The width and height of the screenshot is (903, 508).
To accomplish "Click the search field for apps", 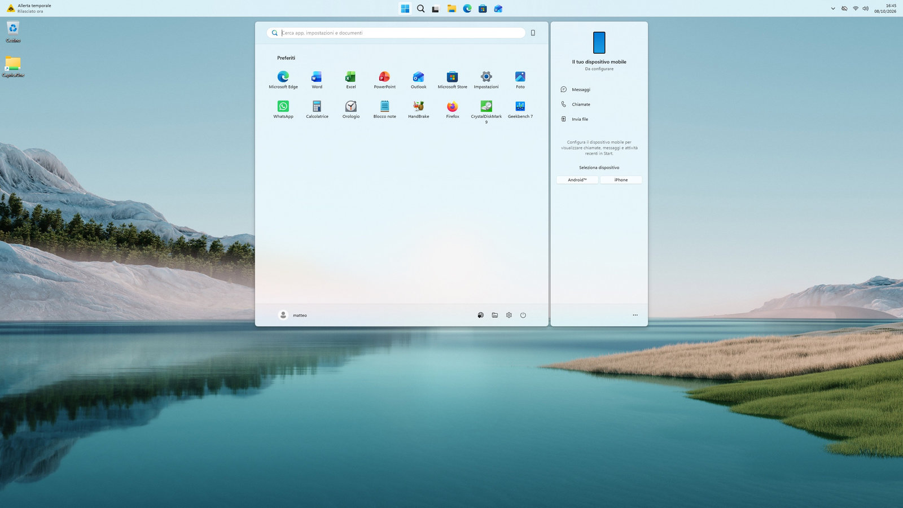I will pyautogui.click(x=396, y=33).
